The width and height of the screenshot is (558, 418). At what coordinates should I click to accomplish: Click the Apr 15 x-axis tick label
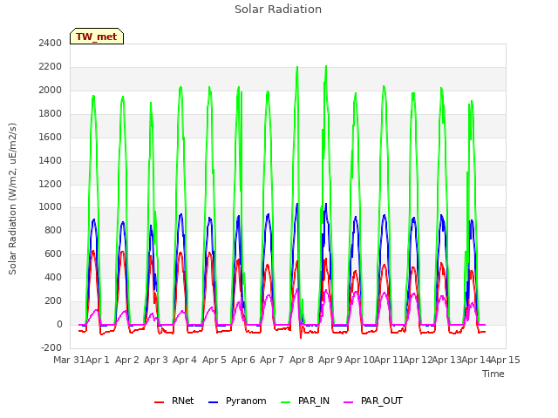coord(506,360)
